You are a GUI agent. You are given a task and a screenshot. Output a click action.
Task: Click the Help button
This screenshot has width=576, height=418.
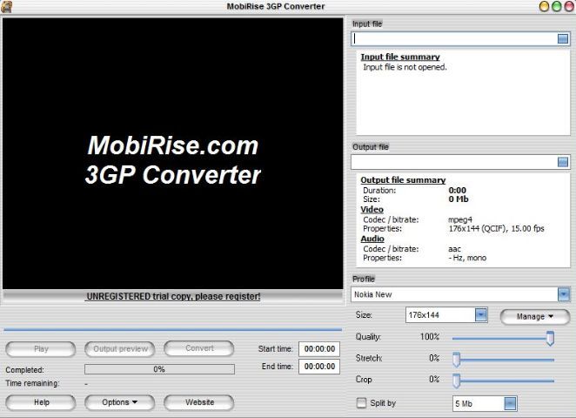[x=41, y=402]
